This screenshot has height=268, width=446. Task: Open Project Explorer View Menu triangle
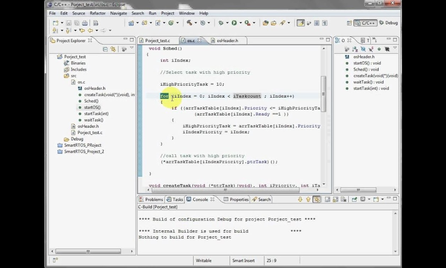click(x=132, y=48)
